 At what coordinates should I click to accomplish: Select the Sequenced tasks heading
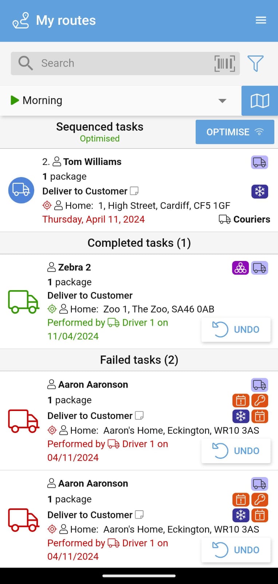click(x=99, y=127)
